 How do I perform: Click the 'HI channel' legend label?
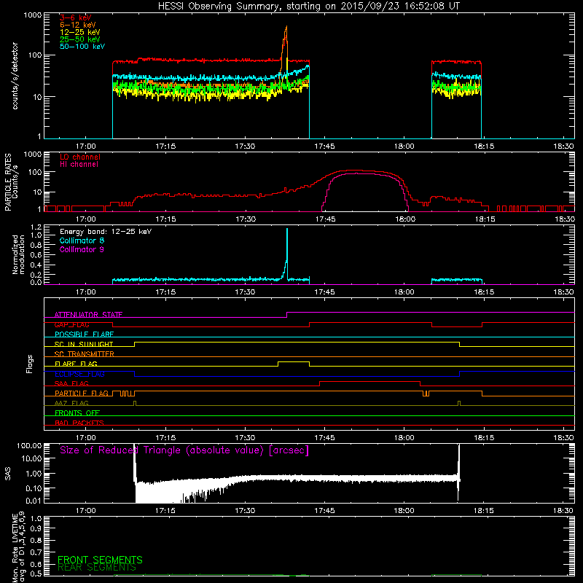pyautogui.click(x=79, y=165)
